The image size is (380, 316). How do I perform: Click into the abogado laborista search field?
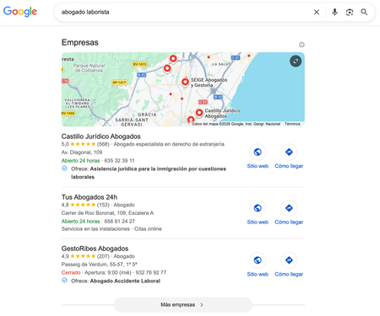(183, 12)
